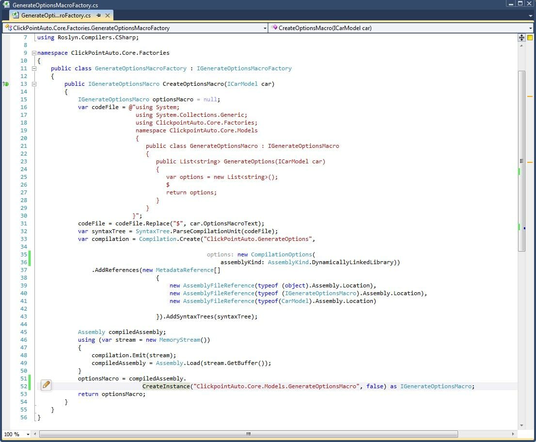Screen dimensions: 536x442
Task: Click 'stream.GetBuffer' on line 49
Action: coord(231,363)
